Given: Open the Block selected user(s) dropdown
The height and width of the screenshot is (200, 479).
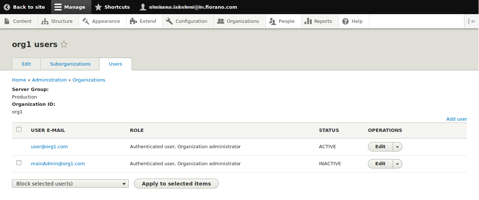Looking at the screenshot, I should (70, 184).
